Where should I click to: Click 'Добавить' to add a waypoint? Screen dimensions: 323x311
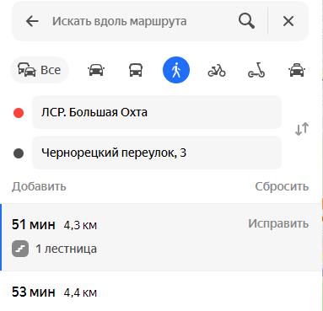(x=39, y=186)
